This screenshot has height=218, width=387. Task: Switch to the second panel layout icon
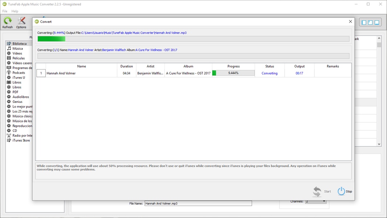[370, 23]
